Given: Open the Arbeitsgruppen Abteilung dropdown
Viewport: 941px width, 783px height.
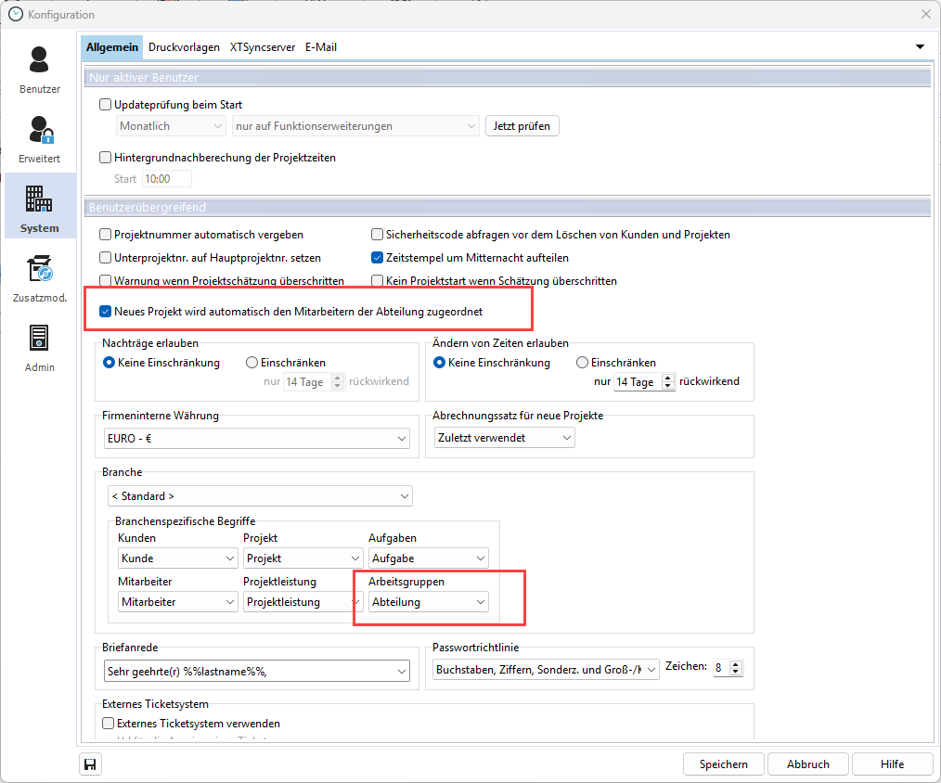Looking at the screenshot, I should coord(480,602).
